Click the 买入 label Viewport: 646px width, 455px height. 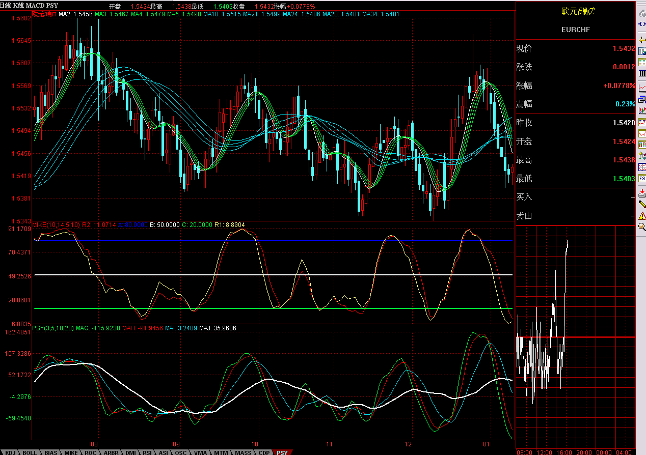coord(524,197)
